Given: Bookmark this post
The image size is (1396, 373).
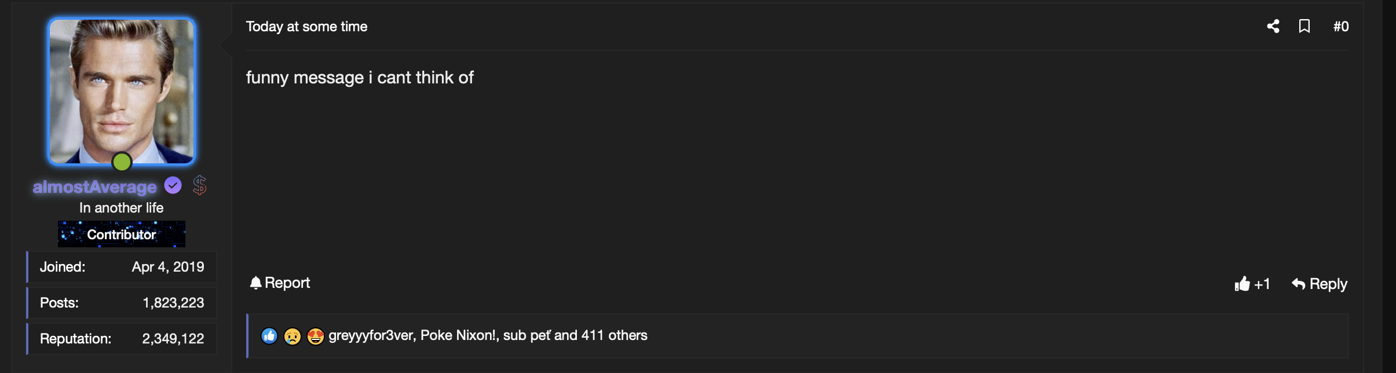Looking at the screenshot, I should (x=1304, y=27).
